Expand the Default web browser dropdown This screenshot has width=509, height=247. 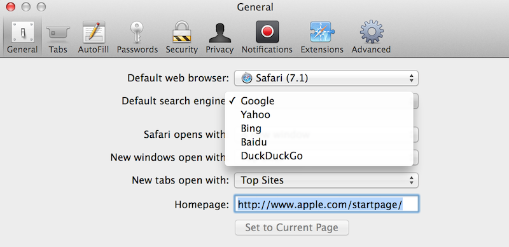(x=326, y=78)
